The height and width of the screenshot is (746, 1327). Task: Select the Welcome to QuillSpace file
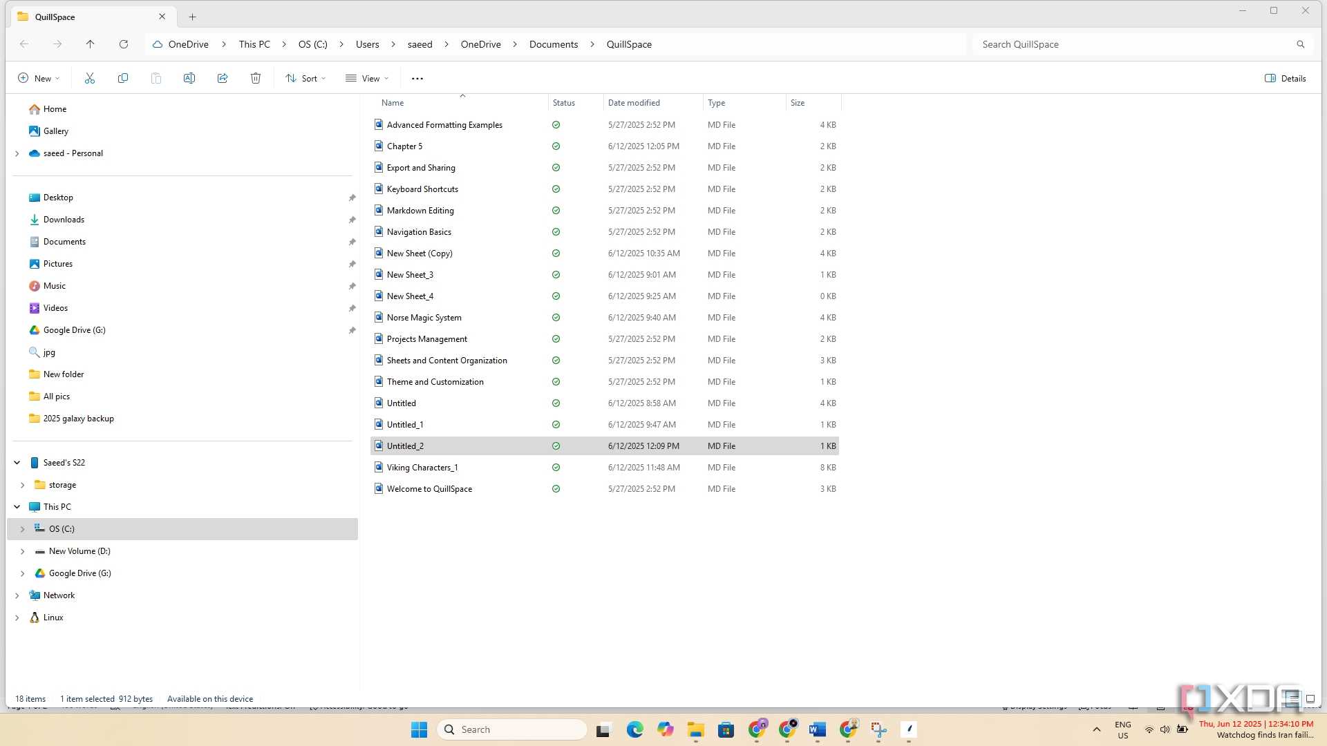(x=605, y=489)
